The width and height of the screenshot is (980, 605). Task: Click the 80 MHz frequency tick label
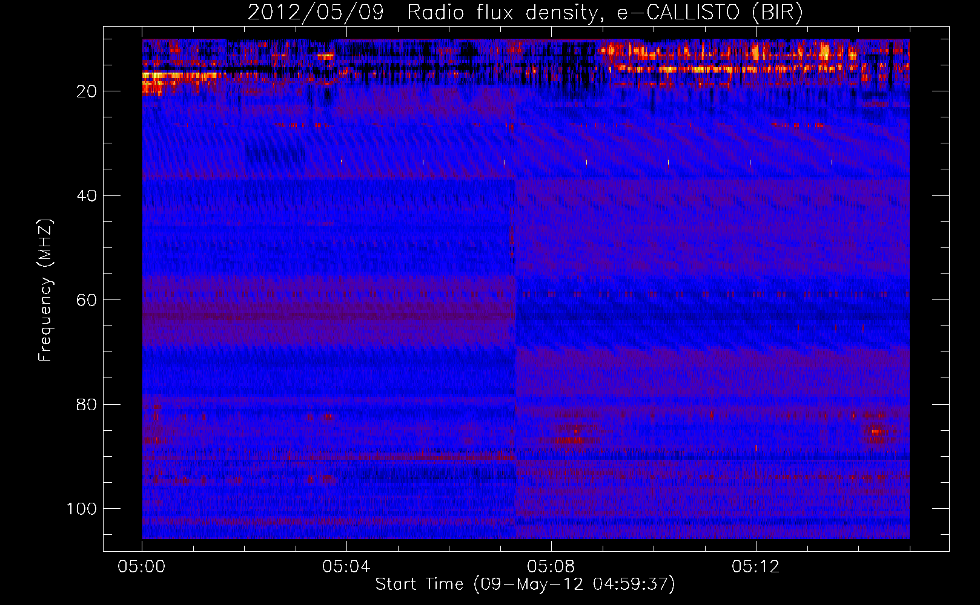point(87,404)
